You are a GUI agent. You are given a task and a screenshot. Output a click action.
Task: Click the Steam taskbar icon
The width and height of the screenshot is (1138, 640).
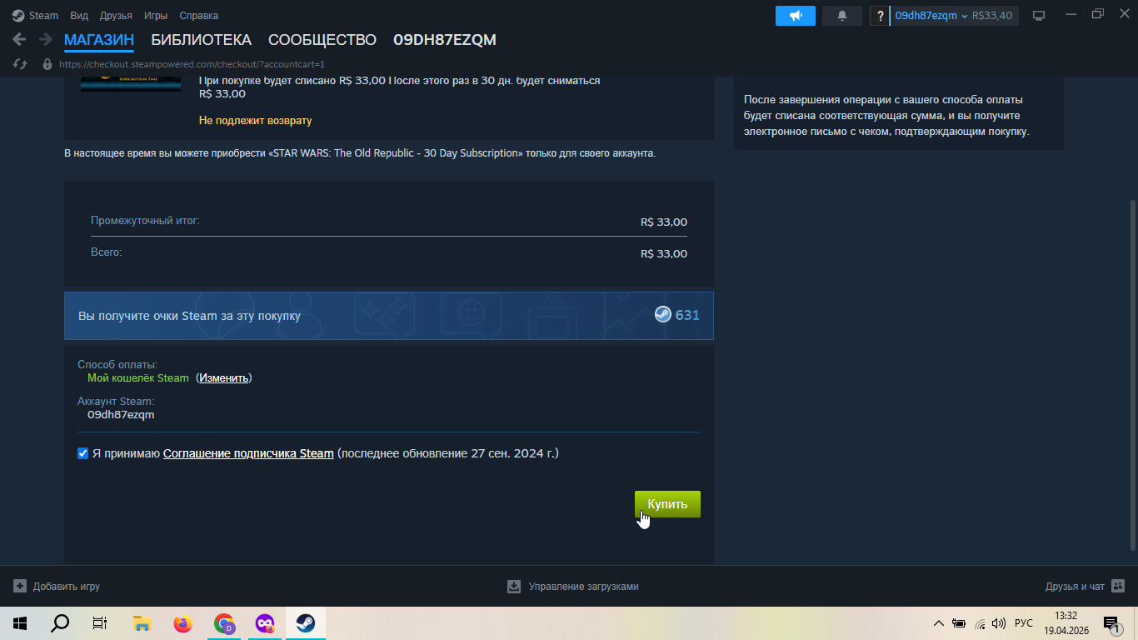306,622
